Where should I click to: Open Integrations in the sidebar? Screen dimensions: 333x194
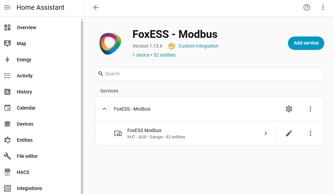40,188
